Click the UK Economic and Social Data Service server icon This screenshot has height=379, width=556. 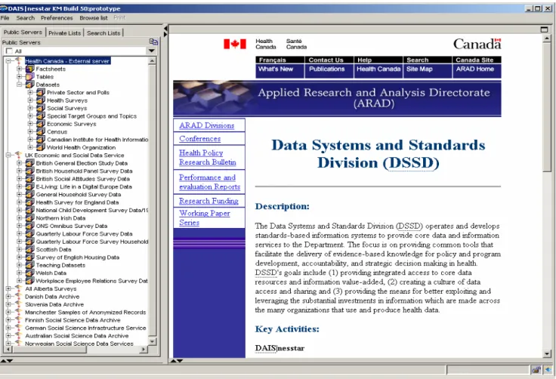pyautogui.click(x=19, y=155)
